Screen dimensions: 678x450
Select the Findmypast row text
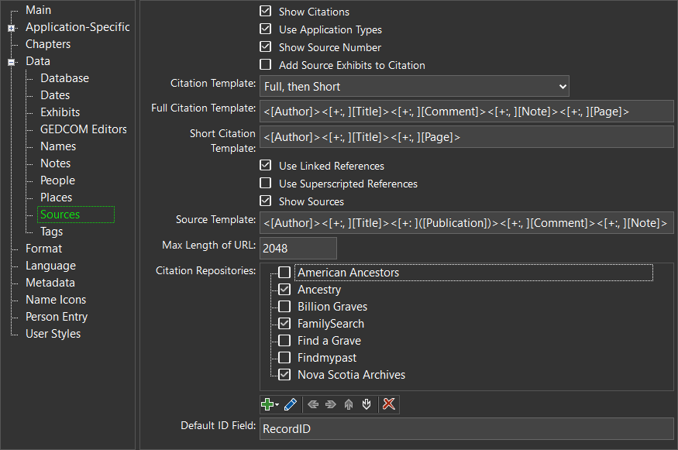coord(327,358)
